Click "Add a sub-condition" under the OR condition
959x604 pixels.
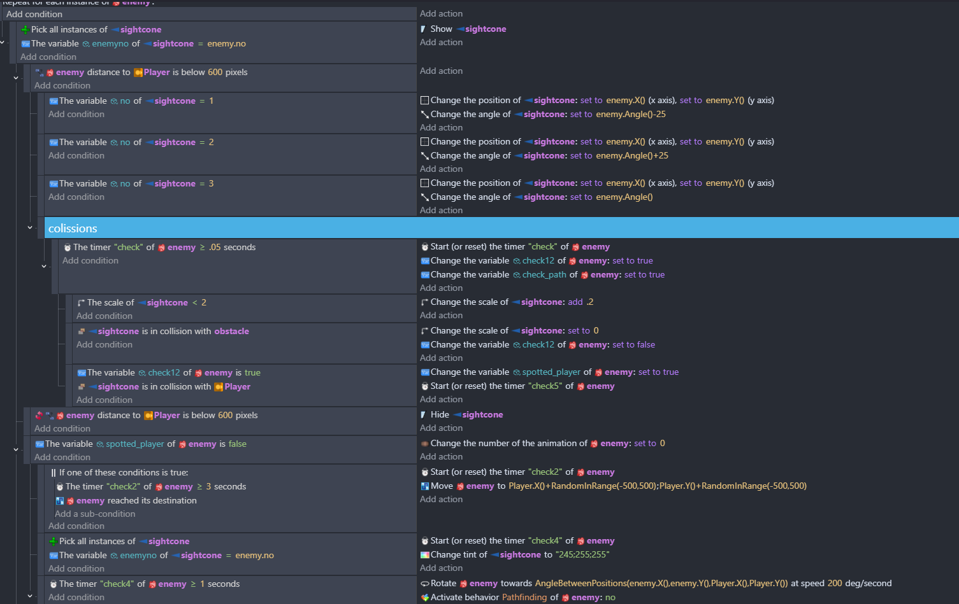pyautogui.click(x=95, y=514)
